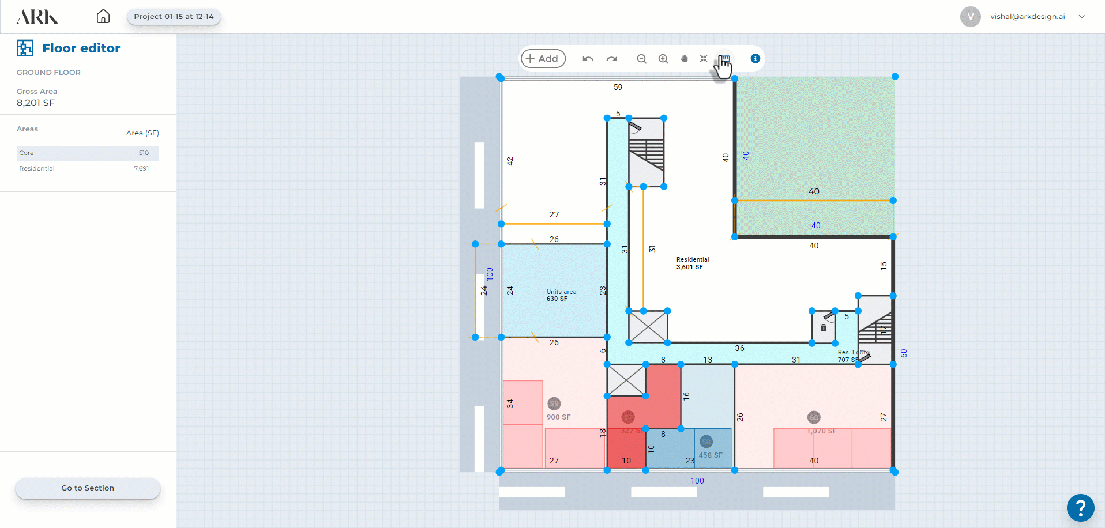Click the redo arrow in the toolbar

point(612,59)
